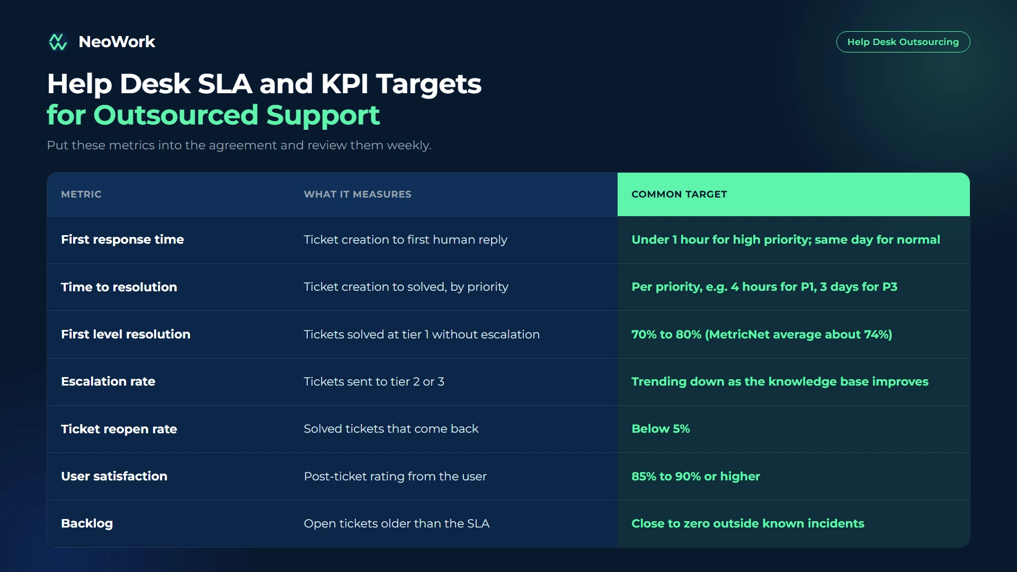Select the WHAT IT MEASURES column header

(358, 194)
